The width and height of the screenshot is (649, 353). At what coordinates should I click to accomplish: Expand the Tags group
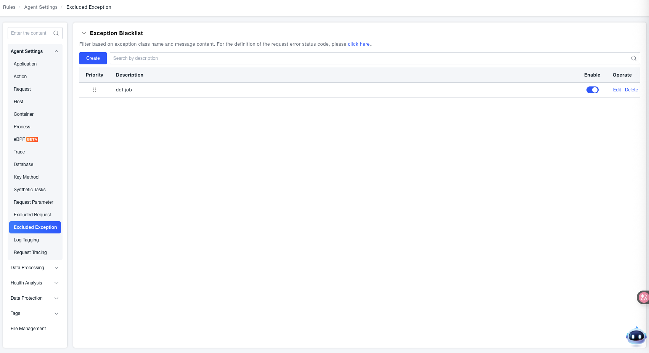56,313
